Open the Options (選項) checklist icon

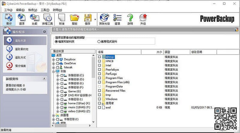tap(117, 19)
